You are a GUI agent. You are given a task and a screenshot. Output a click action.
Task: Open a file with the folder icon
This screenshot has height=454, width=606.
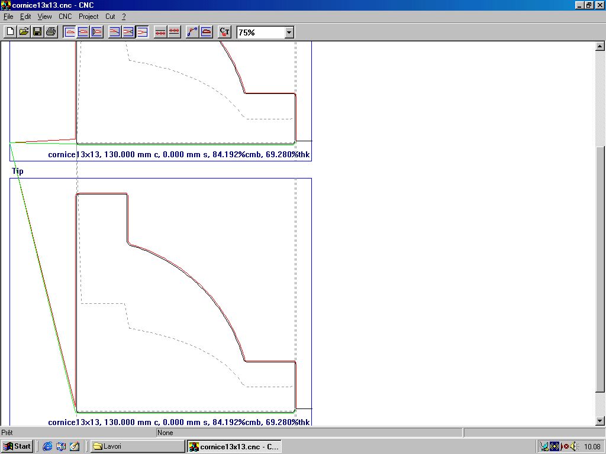[24, 32]
